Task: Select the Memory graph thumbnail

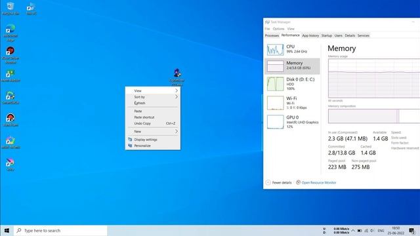Action: [x=275, y=66]
